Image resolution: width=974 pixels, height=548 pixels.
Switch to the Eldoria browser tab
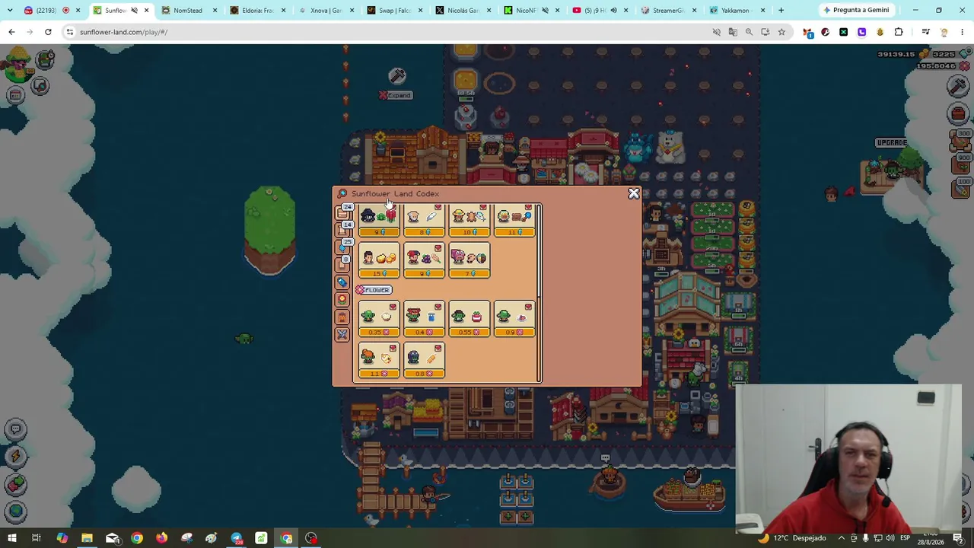[x=256, y=11]
